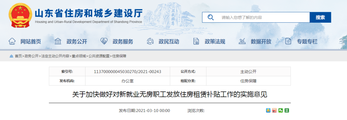Click the 索引号 label cell
Image resolution: width=347 pixels, height=120 pixels.
67,71
